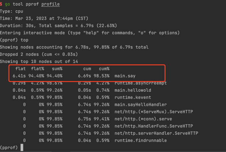
Task: Click the pprof prompt cursor block
Action: click(x=22, y=147)
